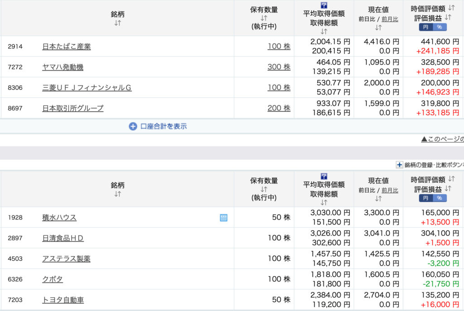The width and height of the screenshot is (464, 311).
Task: Sort the upper table by 現在値 arrows
Action: click(x=378, y=28)
